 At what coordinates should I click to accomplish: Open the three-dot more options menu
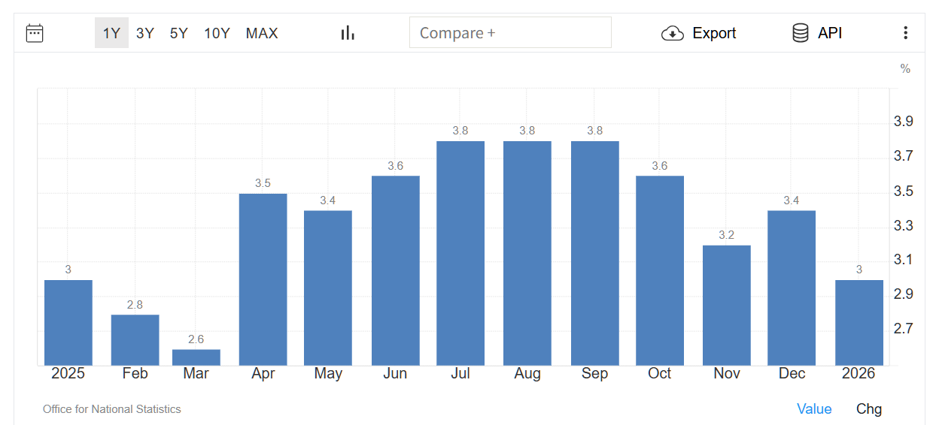[905, 33]
